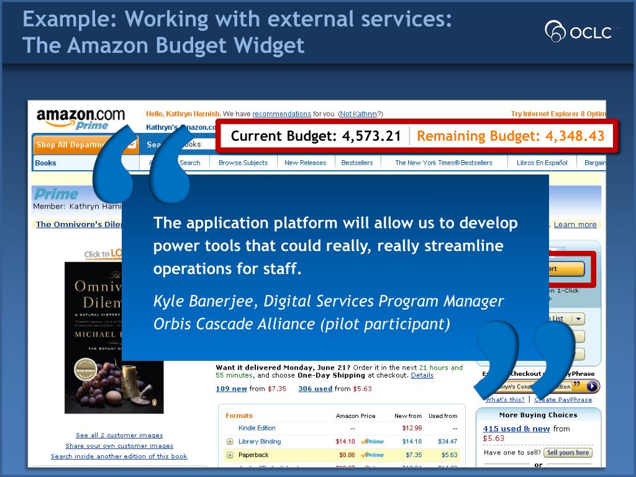Click the amazon.com Prime logo
The height and width of the screenshot is (477, 636).
(x=80, y=119)
